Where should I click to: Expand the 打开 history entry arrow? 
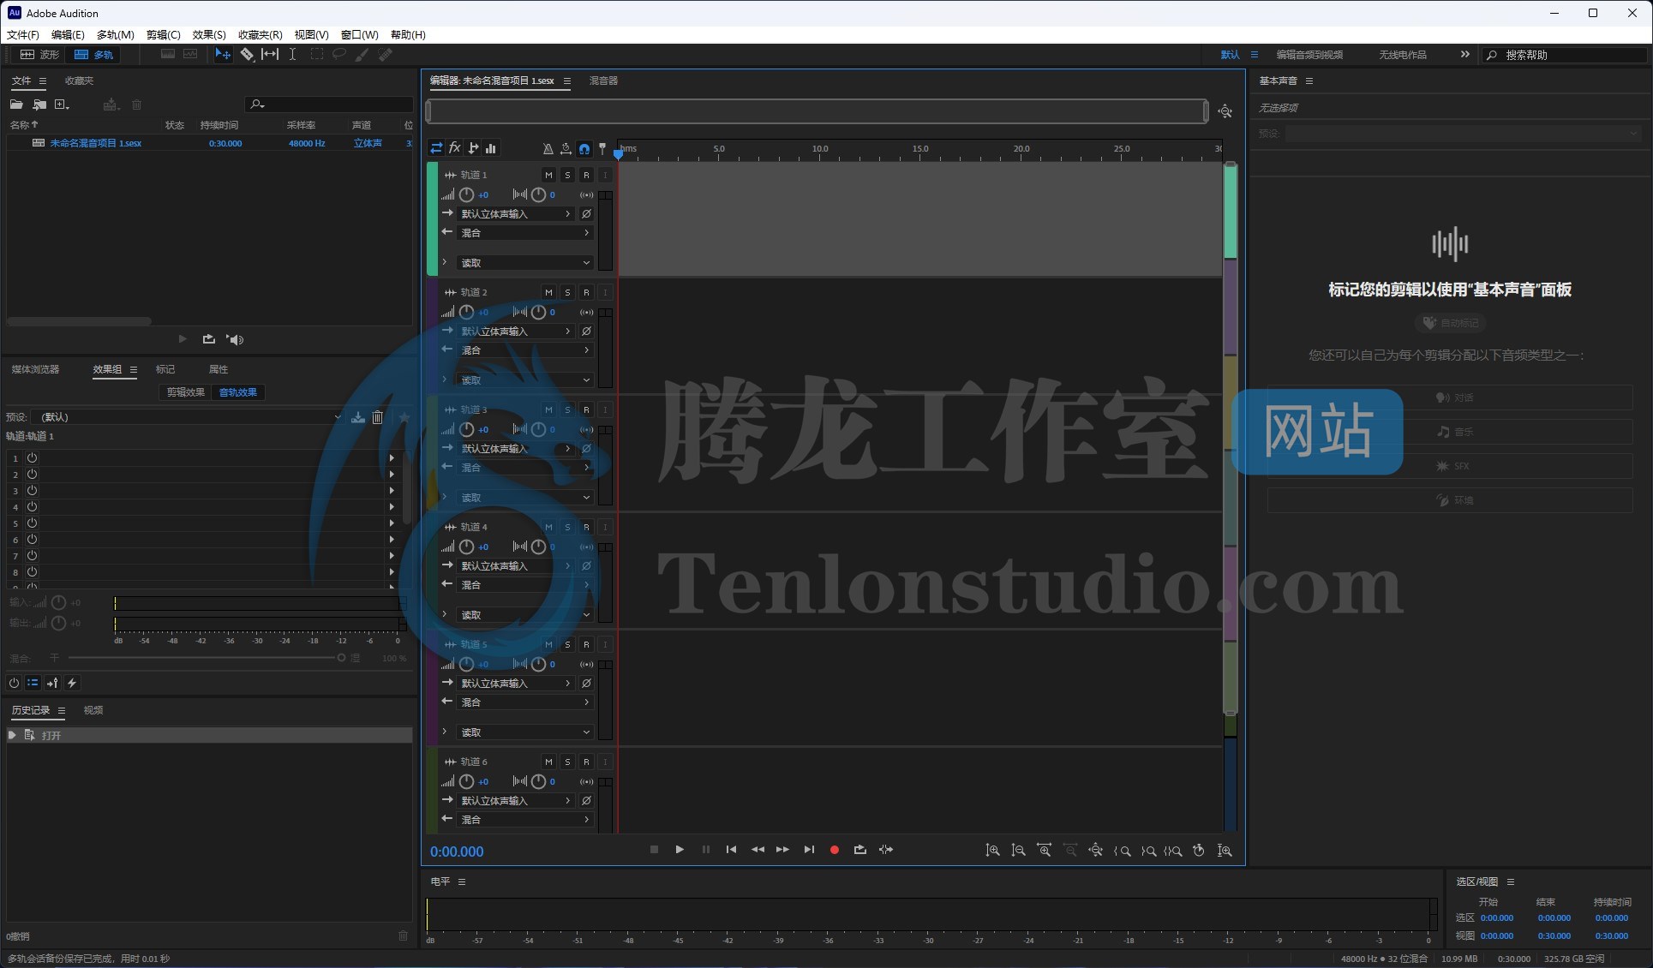(12, 735)
